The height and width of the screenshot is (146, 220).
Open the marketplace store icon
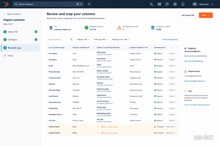pos(159,4)
